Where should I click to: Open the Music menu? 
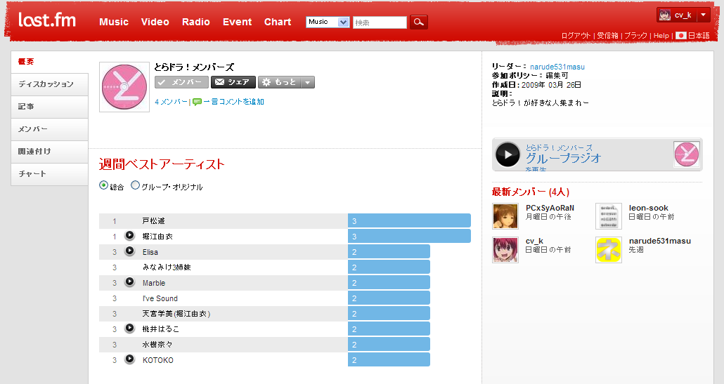pyautogui.click(x=114, y=22)
